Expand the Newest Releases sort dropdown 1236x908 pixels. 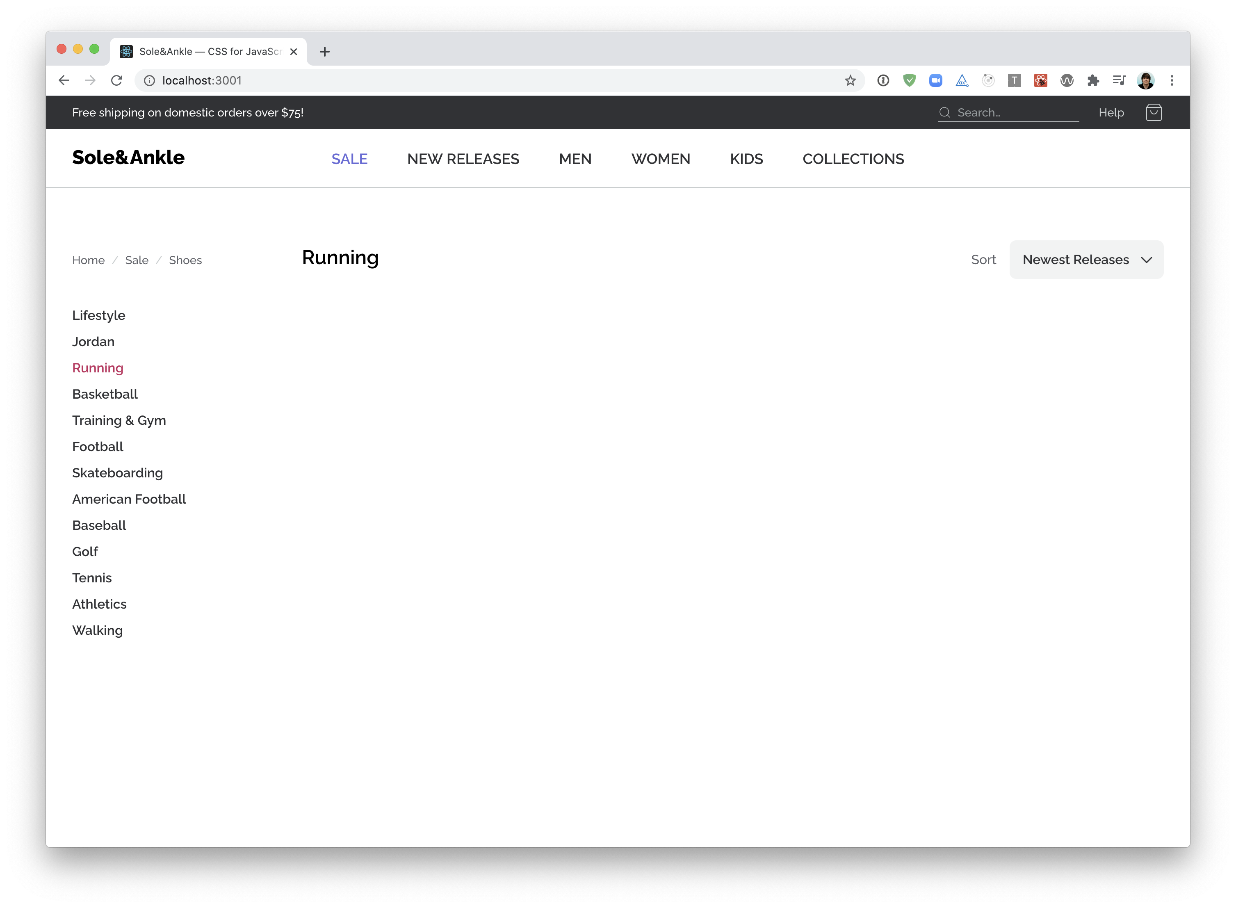click(x=1086, y=259)
